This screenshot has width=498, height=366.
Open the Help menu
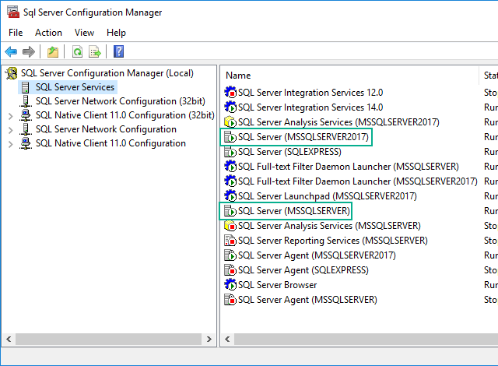coord(116,33)
